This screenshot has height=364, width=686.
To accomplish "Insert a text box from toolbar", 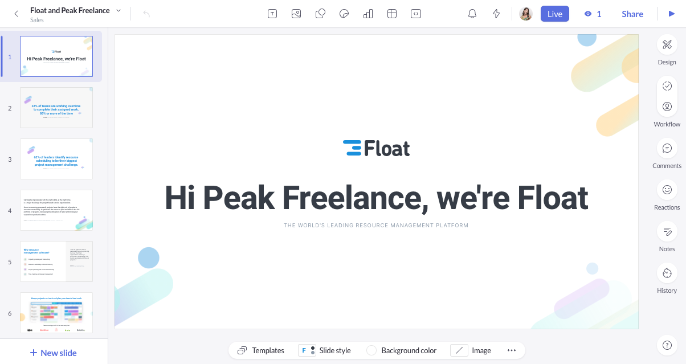I will 272,14.
